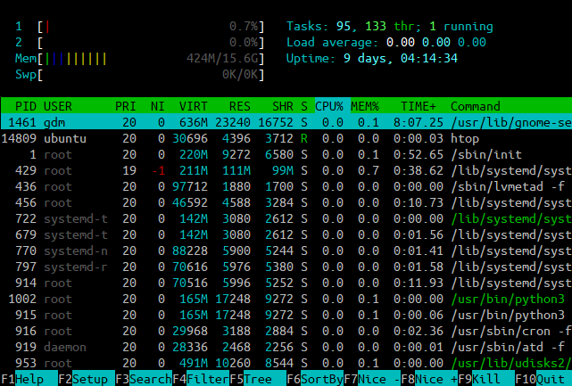Select python3 process row PID 1002
The height and width of the screenshot is (386, 572).
coord(286,299)
